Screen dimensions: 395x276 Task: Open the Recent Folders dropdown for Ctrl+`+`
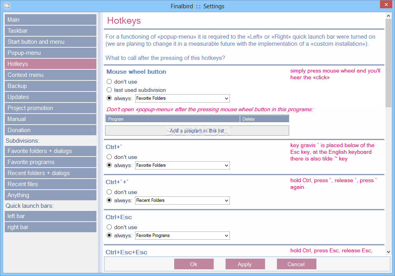click(182, 200)
